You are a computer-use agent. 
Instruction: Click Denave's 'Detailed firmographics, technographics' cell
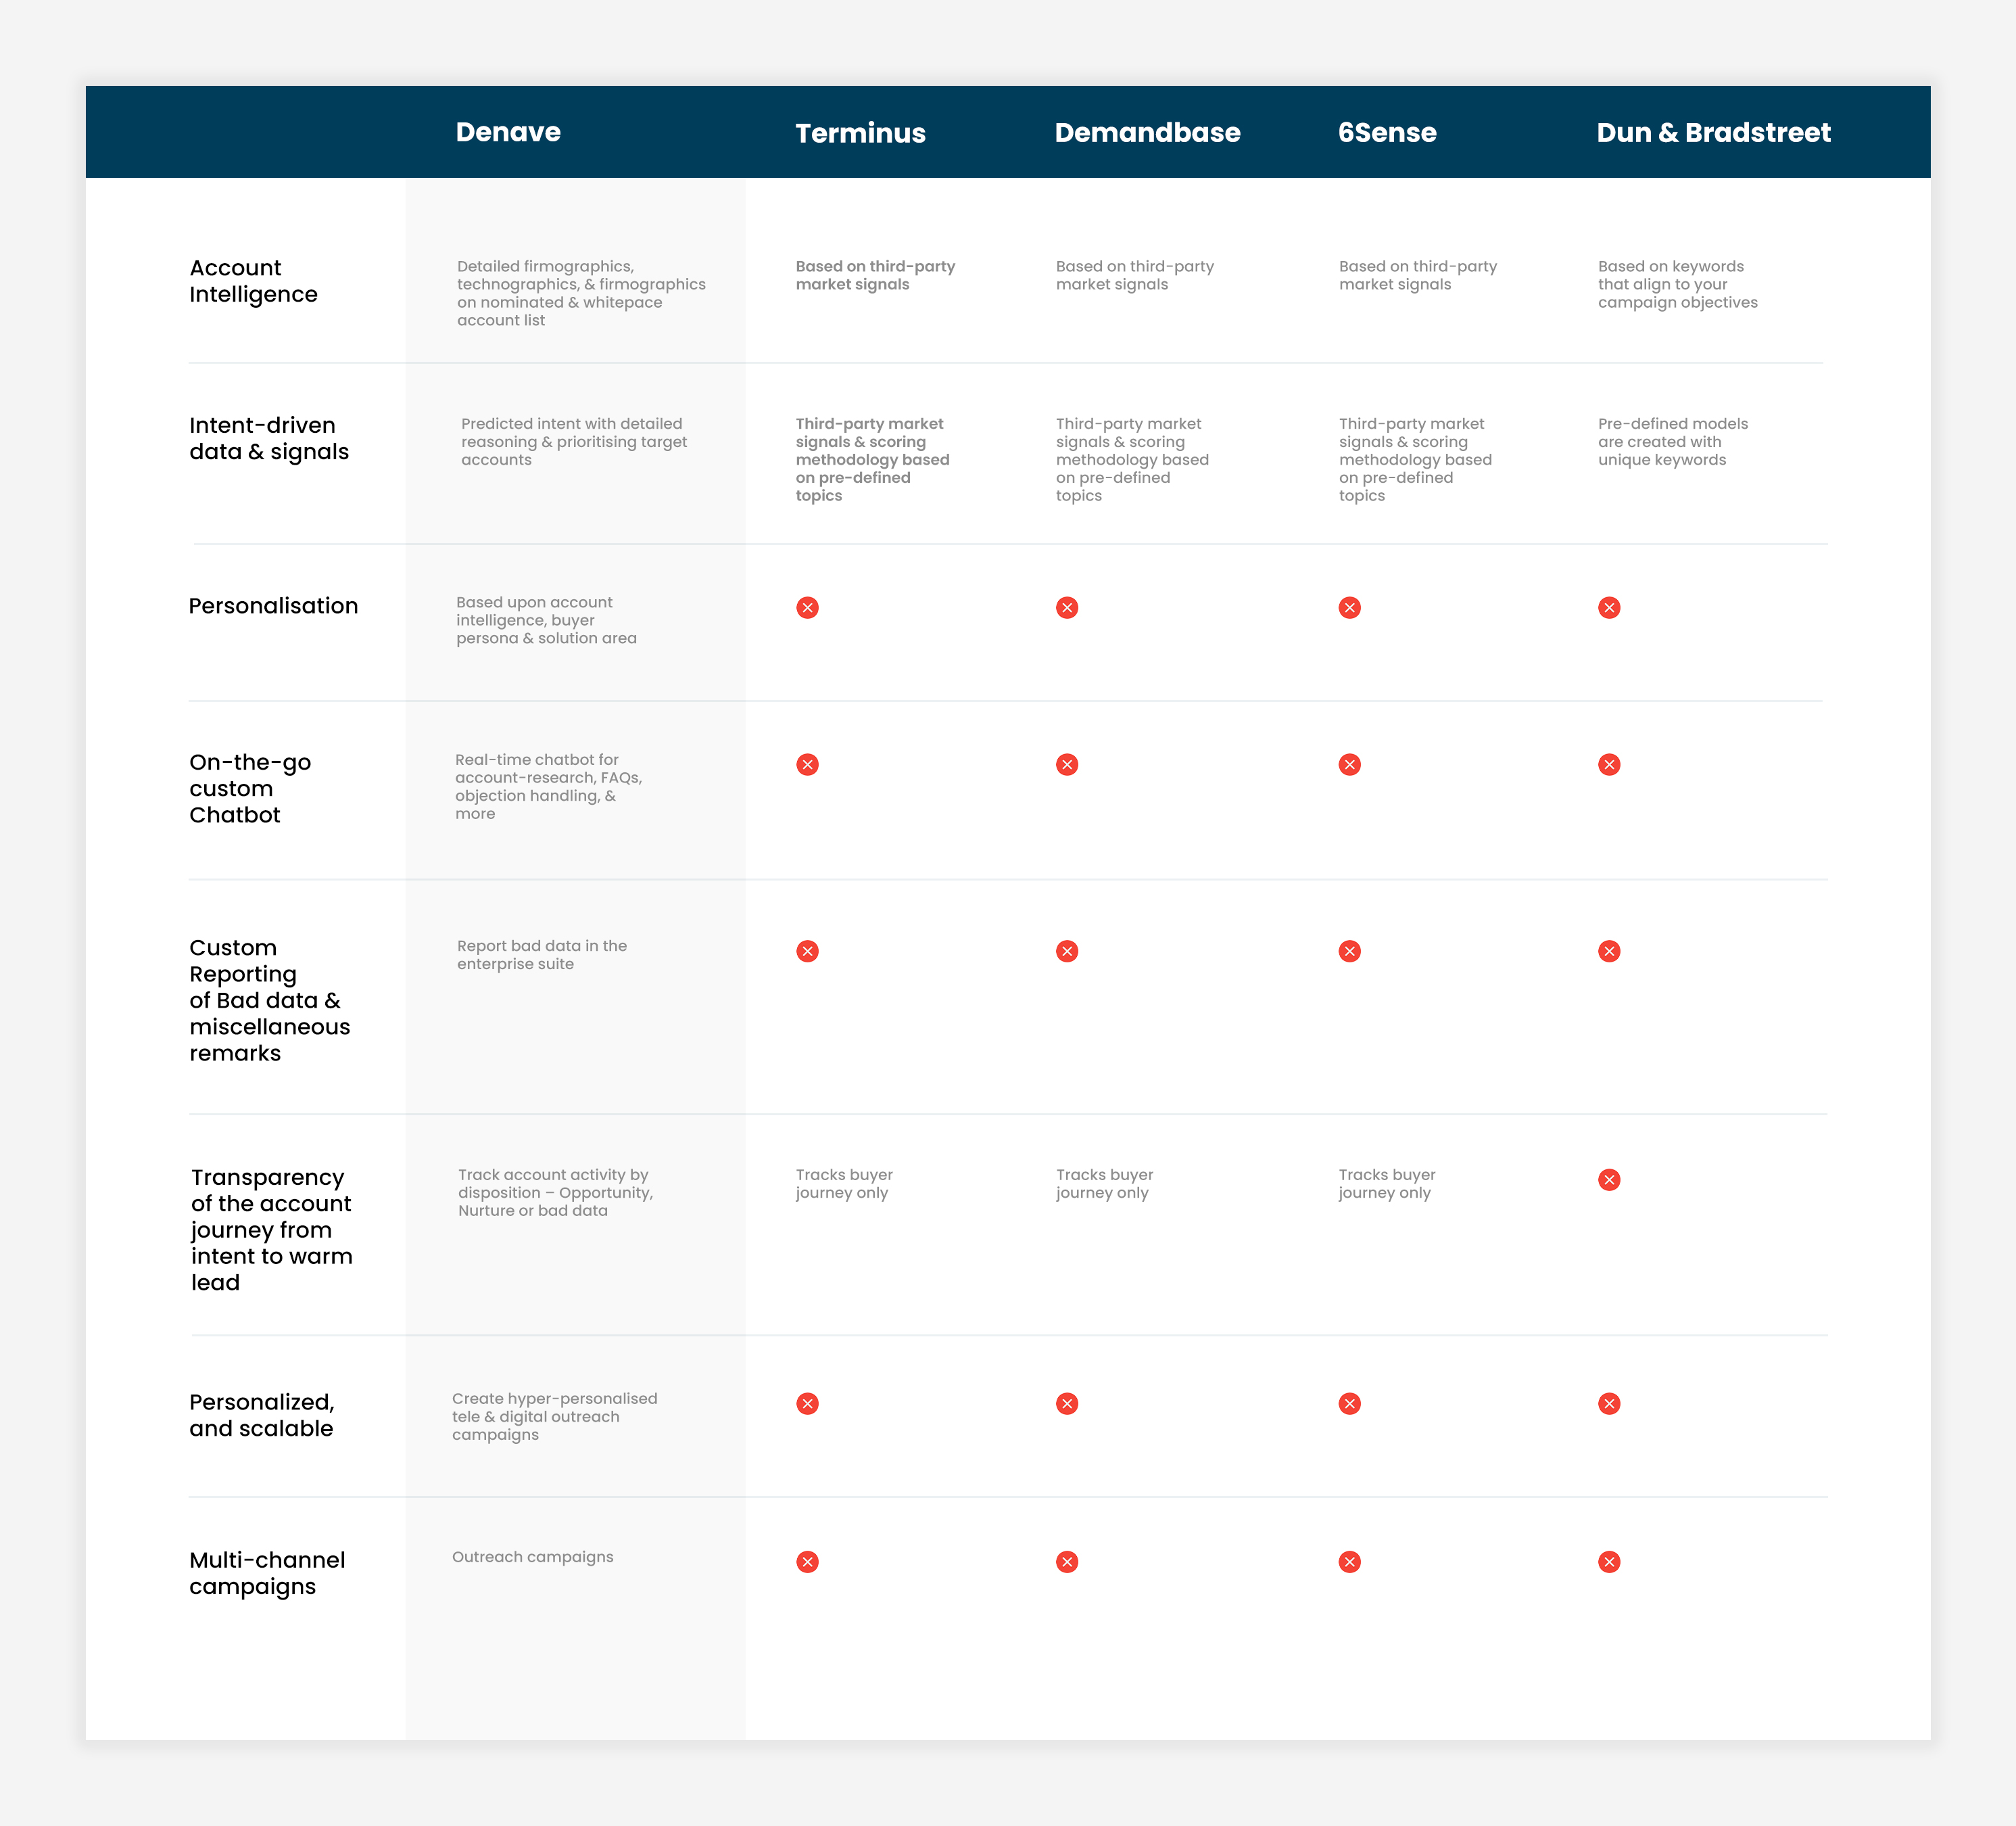(581, 293)
